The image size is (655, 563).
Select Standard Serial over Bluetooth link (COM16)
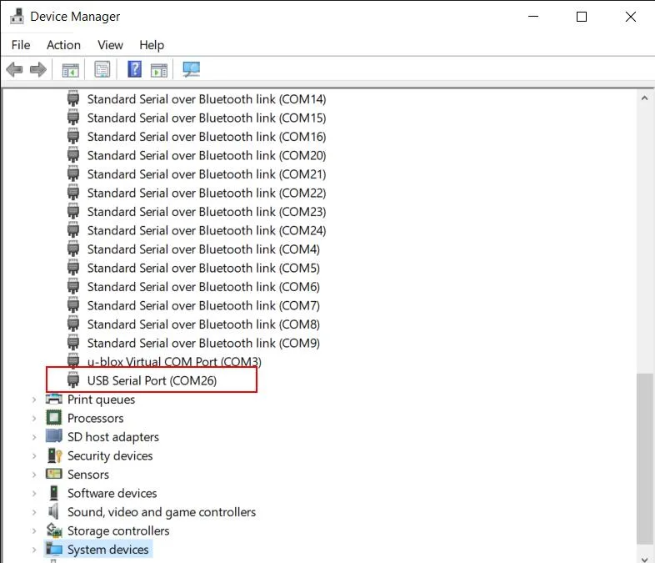pos(207,137)
